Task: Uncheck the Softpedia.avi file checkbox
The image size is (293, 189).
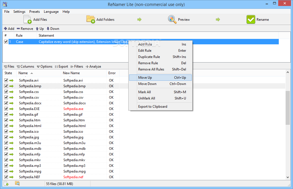Action: pos(6,80)
